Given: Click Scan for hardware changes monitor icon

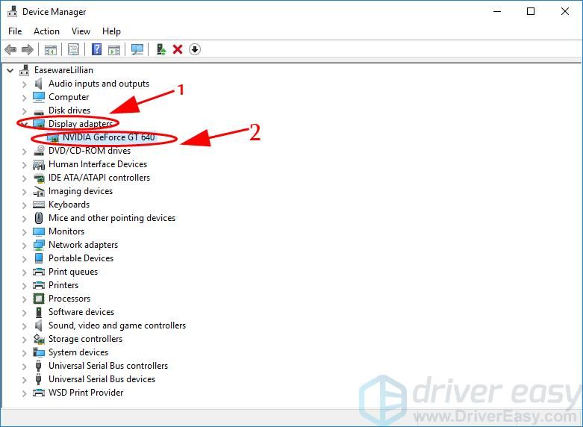Looking at the screenshot, I should click(137, 50).
